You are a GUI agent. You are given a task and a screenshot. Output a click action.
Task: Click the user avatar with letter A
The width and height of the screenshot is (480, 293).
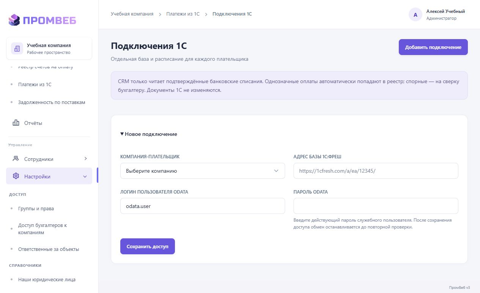click(415, 15)
